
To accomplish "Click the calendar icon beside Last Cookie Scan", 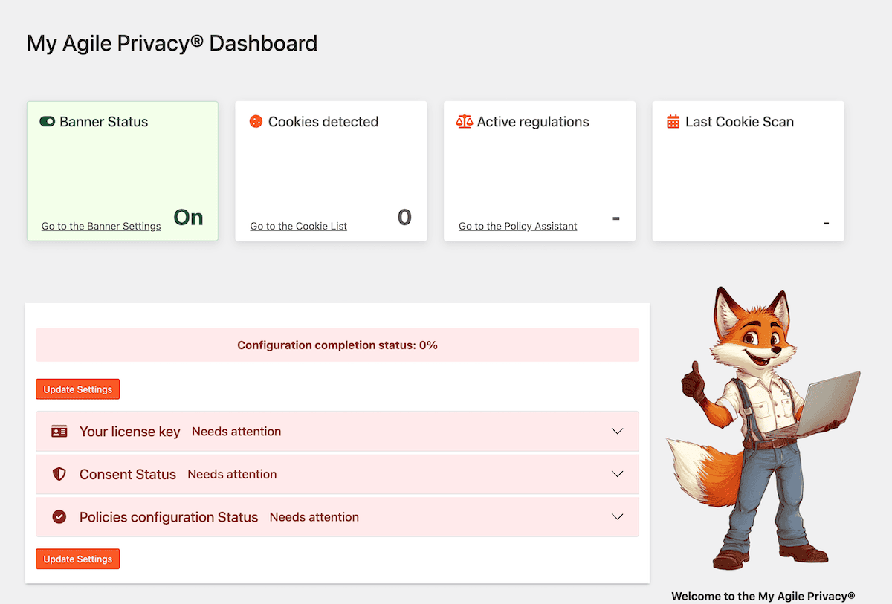I will (673, 121).
